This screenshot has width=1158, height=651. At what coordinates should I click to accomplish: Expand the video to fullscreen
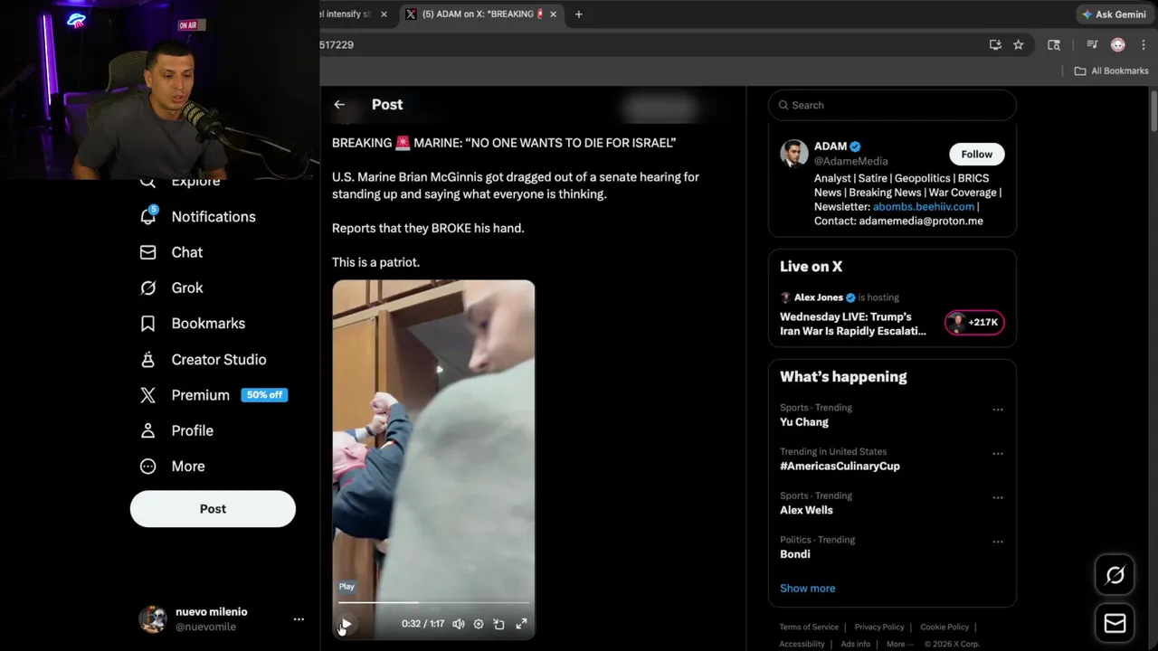[521, 624]
